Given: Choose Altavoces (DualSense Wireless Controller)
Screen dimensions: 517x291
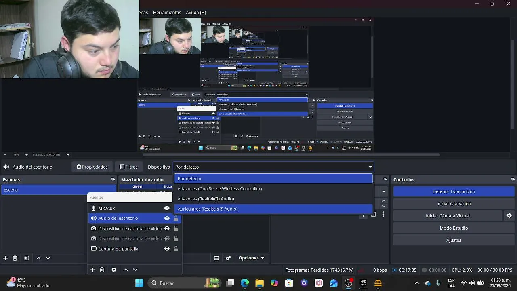Looking at the screenshot, I should coord(273,189).
